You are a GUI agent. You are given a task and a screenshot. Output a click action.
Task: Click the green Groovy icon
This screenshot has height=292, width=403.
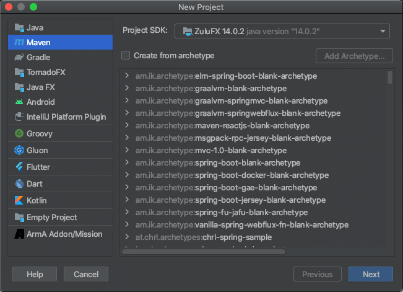(19, 133)
